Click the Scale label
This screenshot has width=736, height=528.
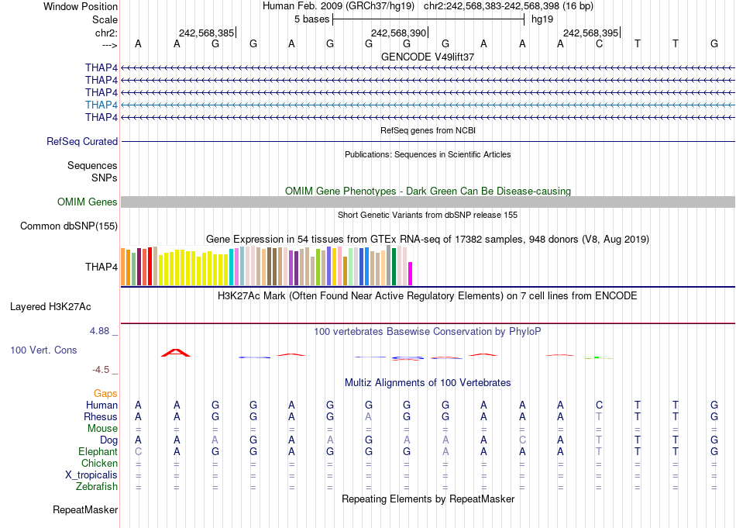pyautogui.click(x=105, y=19)
